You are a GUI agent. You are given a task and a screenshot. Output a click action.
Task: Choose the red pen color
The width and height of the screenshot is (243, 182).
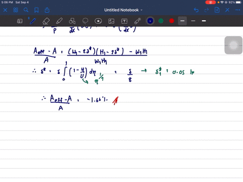(x=172, y=21)
